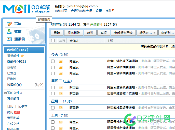
Task: Sort by the 主题 column header
Action: (x=110, y=41)
